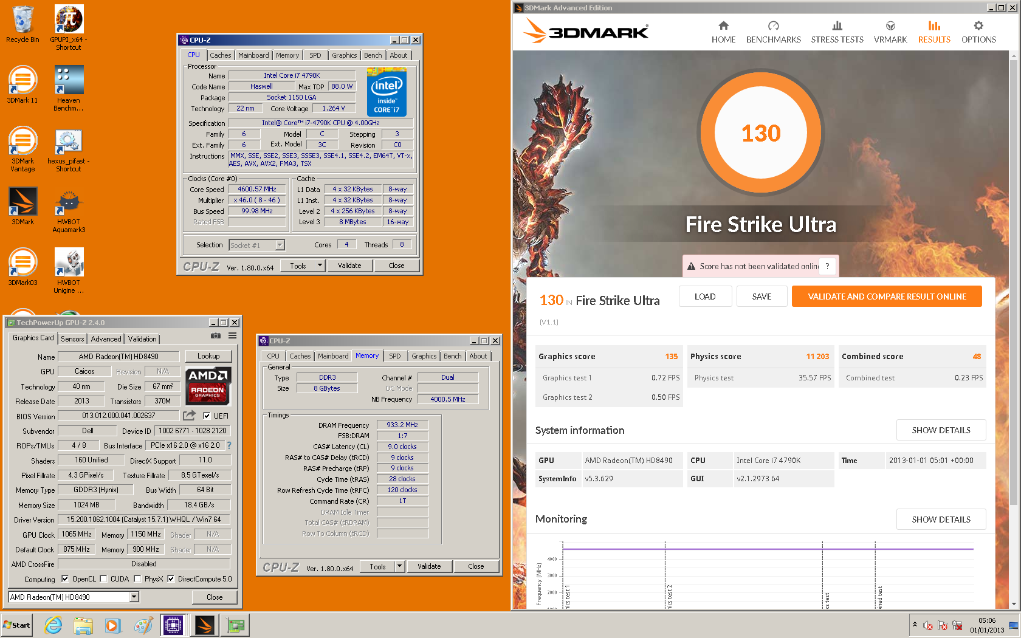The width and height of the screenshot is (1021, 638).
Task: Open Validation tab in GPU-Z
Action: click(142, 339)
